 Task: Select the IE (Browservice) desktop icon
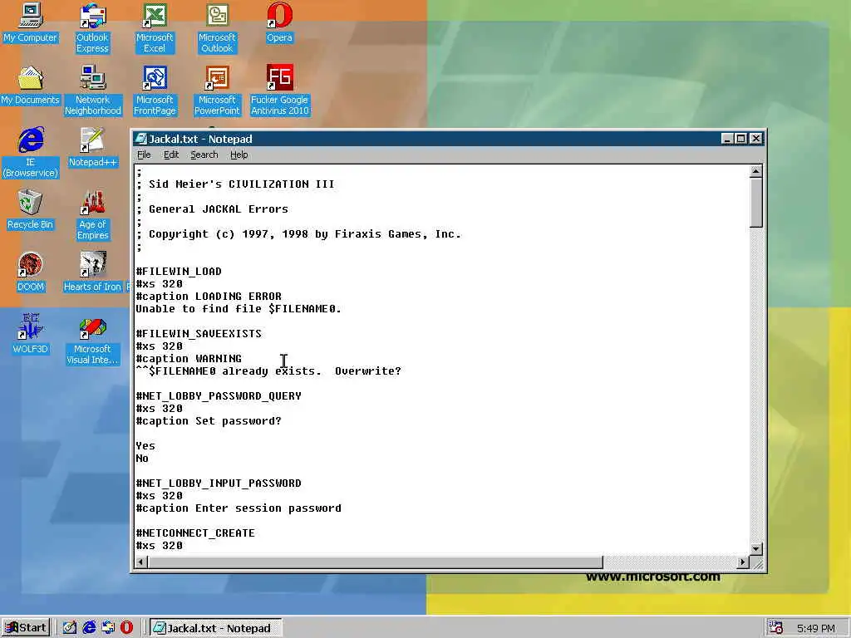(x=31, y=153)
